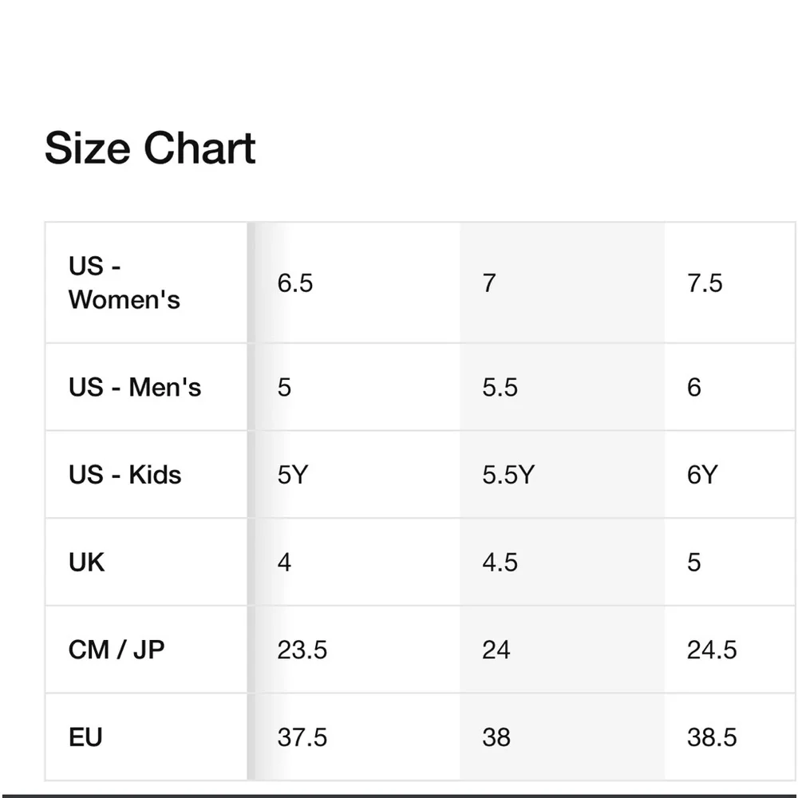Choose men's size 5.5 cell
Image resolution: width=798 pixels, height=798 pixels.
(500, 387)
